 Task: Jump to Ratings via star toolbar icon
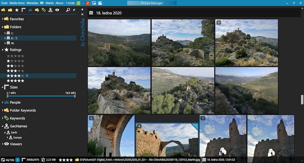[x=17, y=10]
